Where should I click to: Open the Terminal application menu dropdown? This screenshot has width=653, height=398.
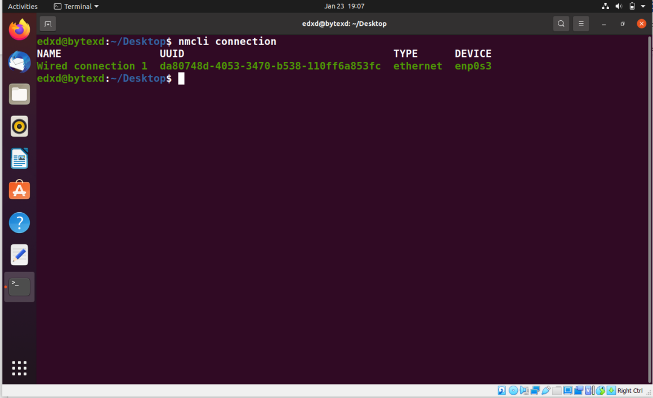coord(76,6)
